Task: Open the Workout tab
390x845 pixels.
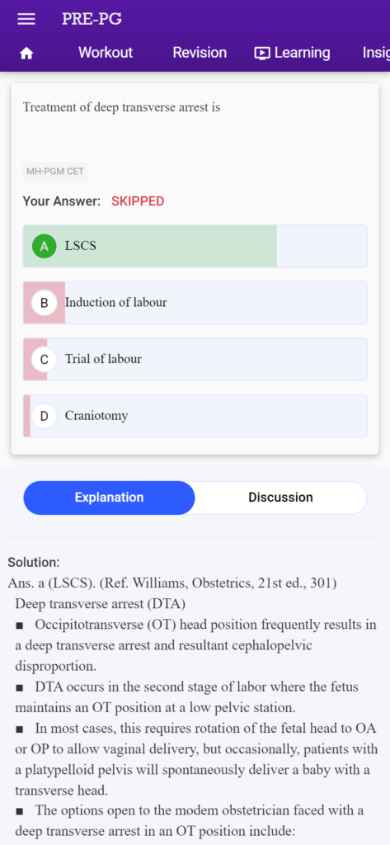Action: pyautogui.click(x=106, y=53)
